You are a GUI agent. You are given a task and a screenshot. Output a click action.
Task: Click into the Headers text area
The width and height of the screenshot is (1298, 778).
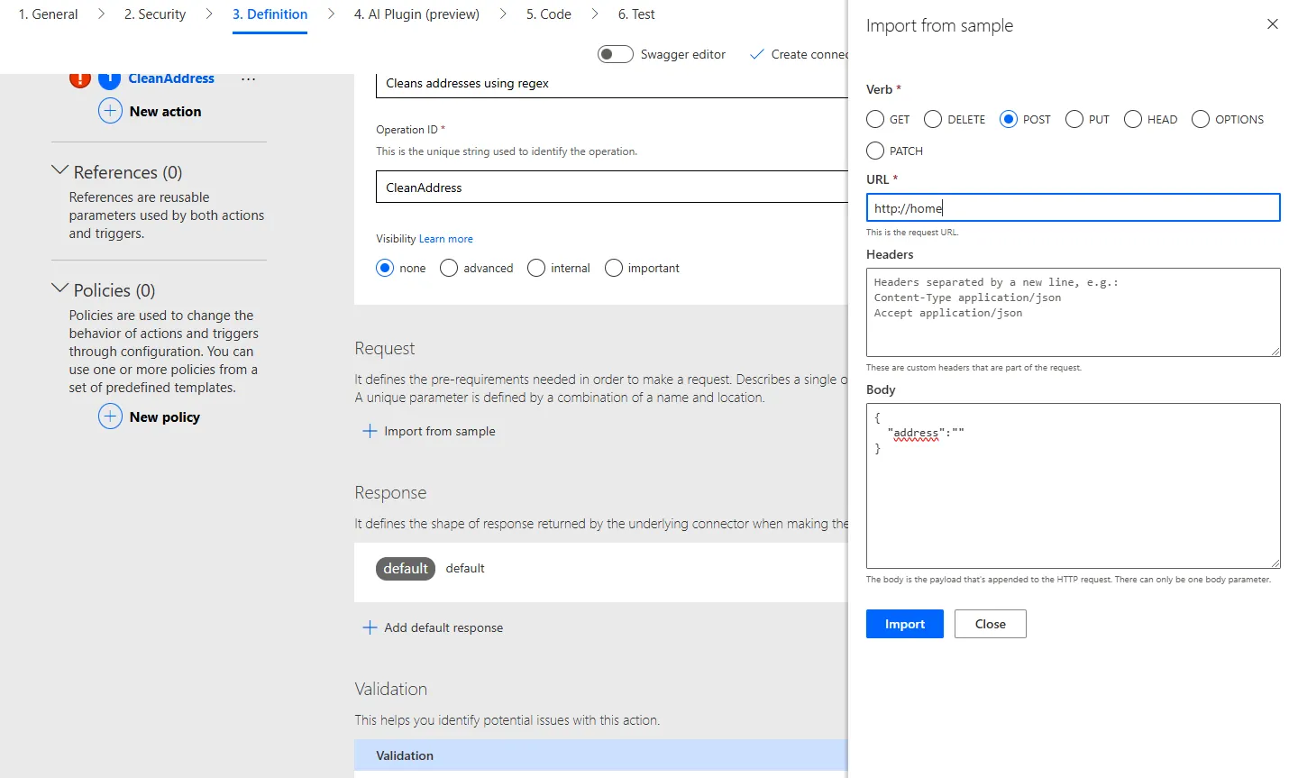click(x=1074, y=312)
